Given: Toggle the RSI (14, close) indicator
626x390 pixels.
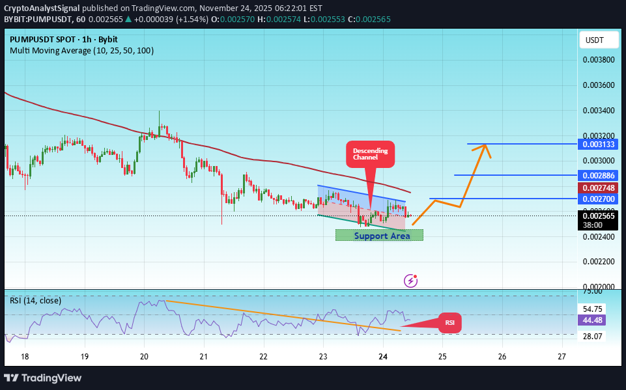Looking at the screenshot, I should (x=34, y=300).
